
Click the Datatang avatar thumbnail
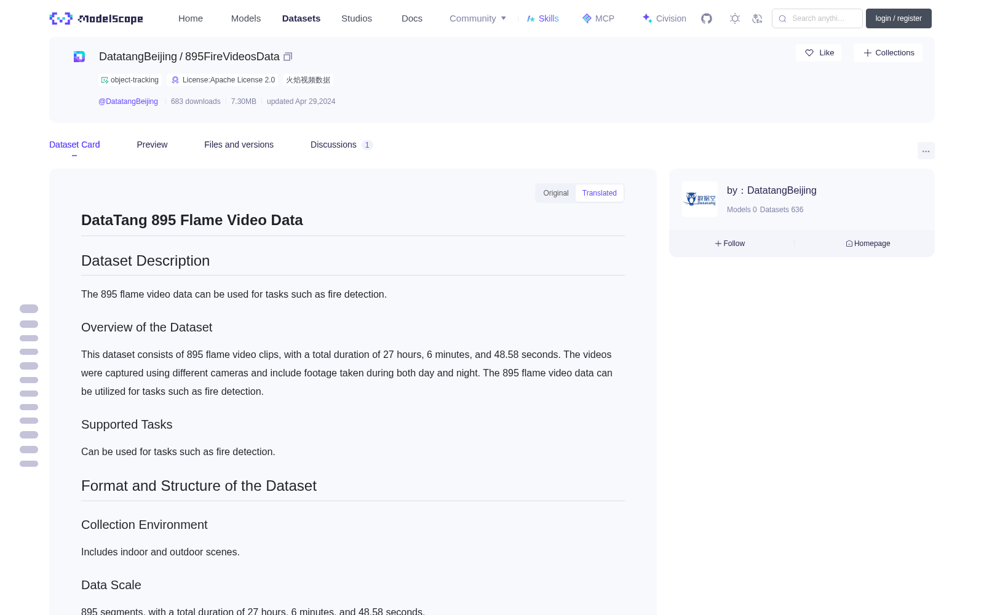700,199
